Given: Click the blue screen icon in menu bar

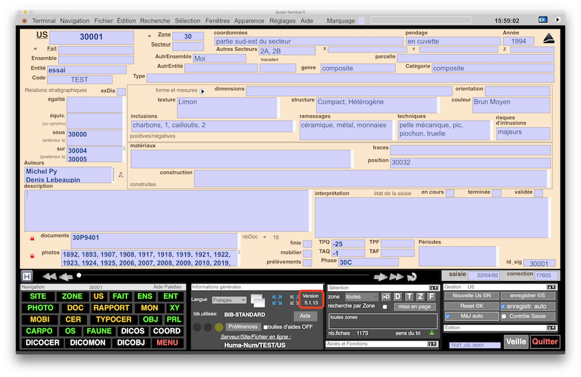Looking at the screenshot, I should click(x=543, y=20).
